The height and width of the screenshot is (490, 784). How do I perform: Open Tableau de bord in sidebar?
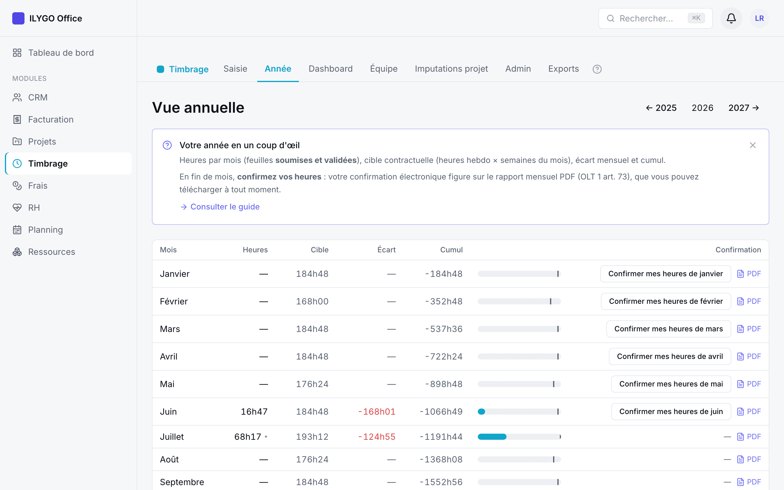click(68, 53)
